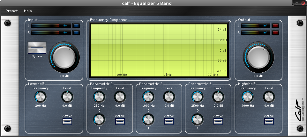The image size is (307, 137).
Task: Click the Parametric 1 Q value 1
Action: pyautogui.click(x=99, y=128)
